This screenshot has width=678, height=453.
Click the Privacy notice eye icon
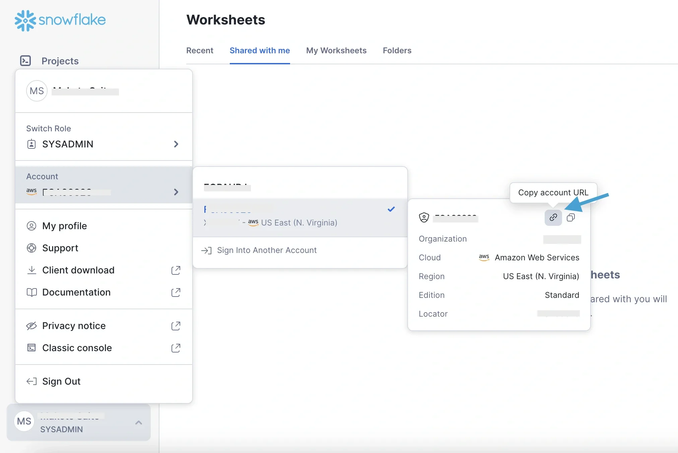click(x=31, y=326)
